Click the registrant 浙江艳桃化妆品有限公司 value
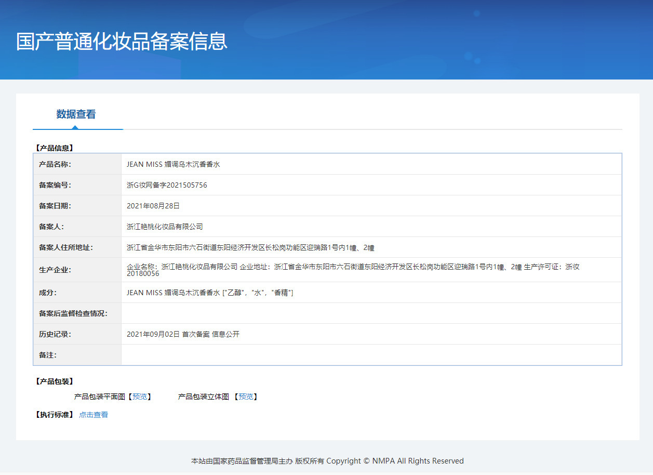The width and height of the screenshot is (653, 475). click(165, 227)
